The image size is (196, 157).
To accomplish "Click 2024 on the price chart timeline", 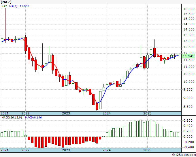I will [x=107, y=113].
